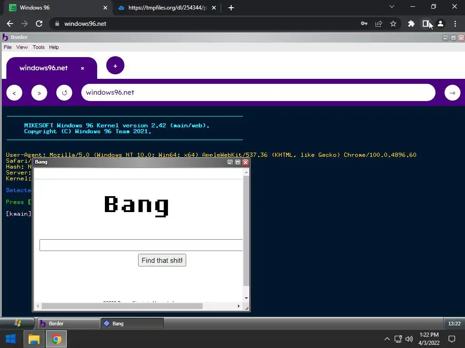Viewport: 465px width, 348px height.
Task: Open Border's Tools menu
Action: click(x=39, y=47)
